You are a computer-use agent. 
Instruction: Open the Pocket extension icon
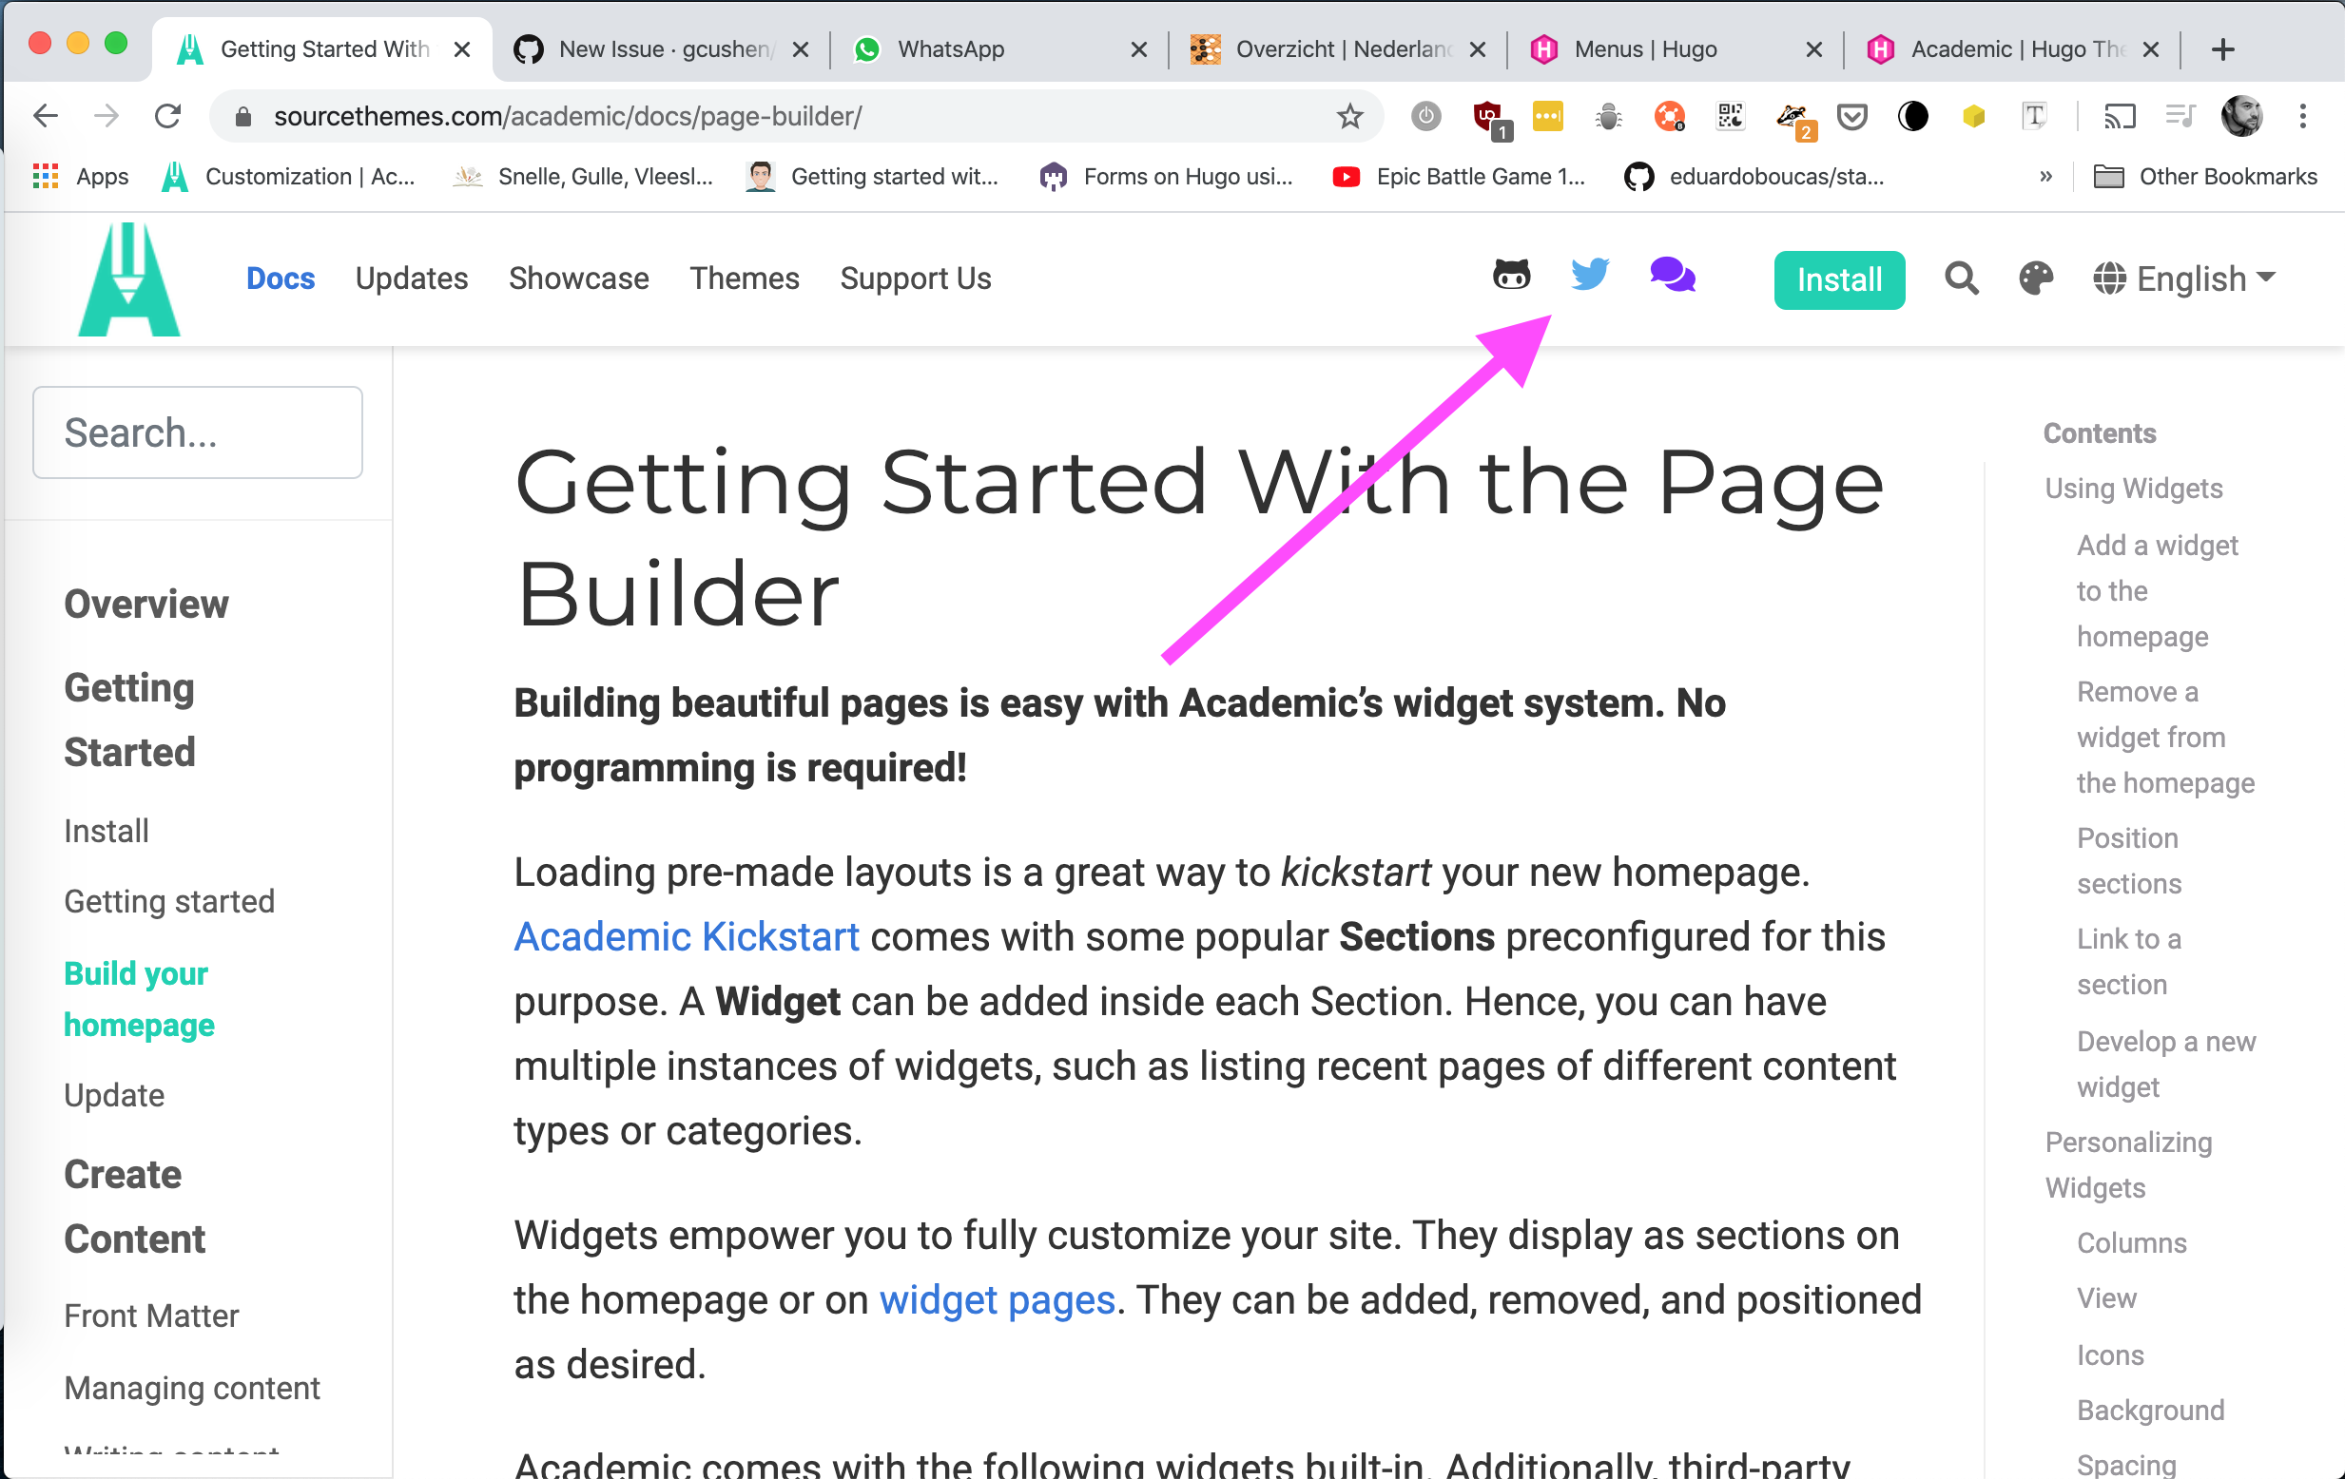1853,116
